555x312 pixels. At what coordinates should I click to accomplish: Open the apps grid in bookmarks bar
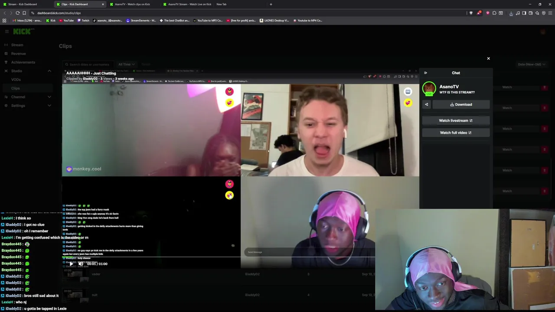(x=4, y=20)
